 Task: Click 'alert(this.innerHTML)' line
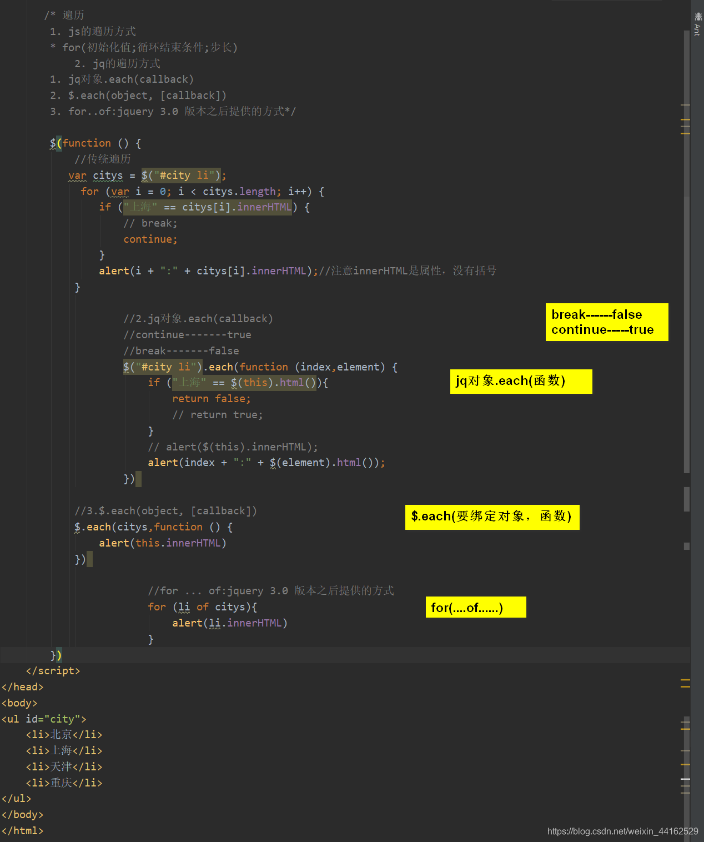tap(163, 543)
